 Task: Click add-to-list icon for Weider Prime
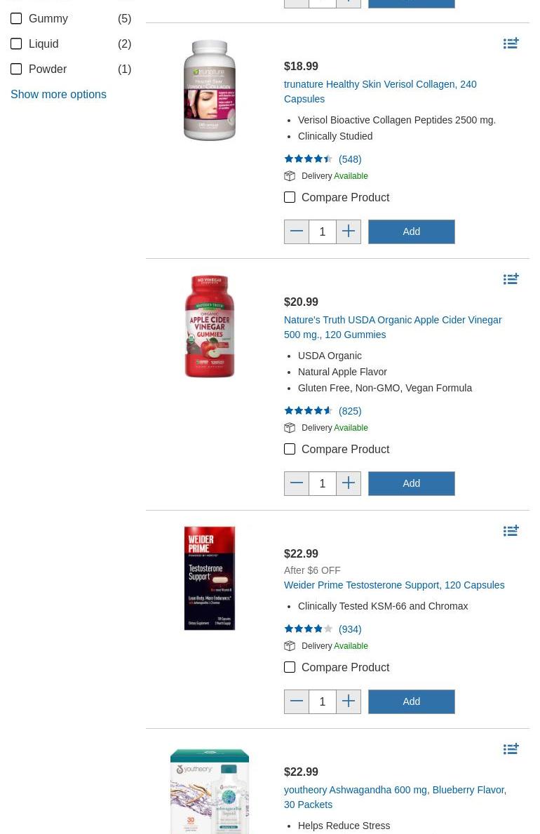511,531
